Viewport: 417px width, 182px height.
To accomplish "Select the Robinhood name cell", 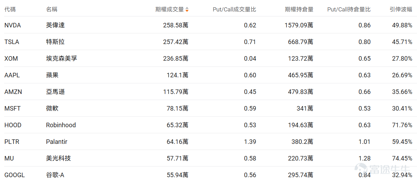I will [61, 125].
